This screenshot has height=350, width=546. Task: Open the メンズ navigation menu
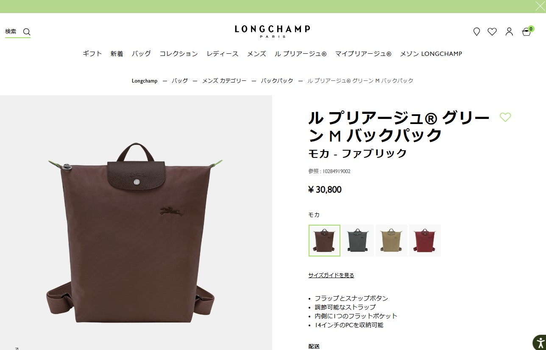tap(256, 54)
